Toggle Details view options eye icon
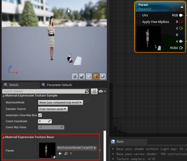Screen dimensions: 187x161 101,91
